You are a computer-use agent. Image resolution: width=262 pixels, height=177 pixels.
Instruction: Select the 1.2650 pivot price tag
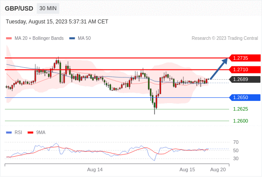tap(245, 98)
